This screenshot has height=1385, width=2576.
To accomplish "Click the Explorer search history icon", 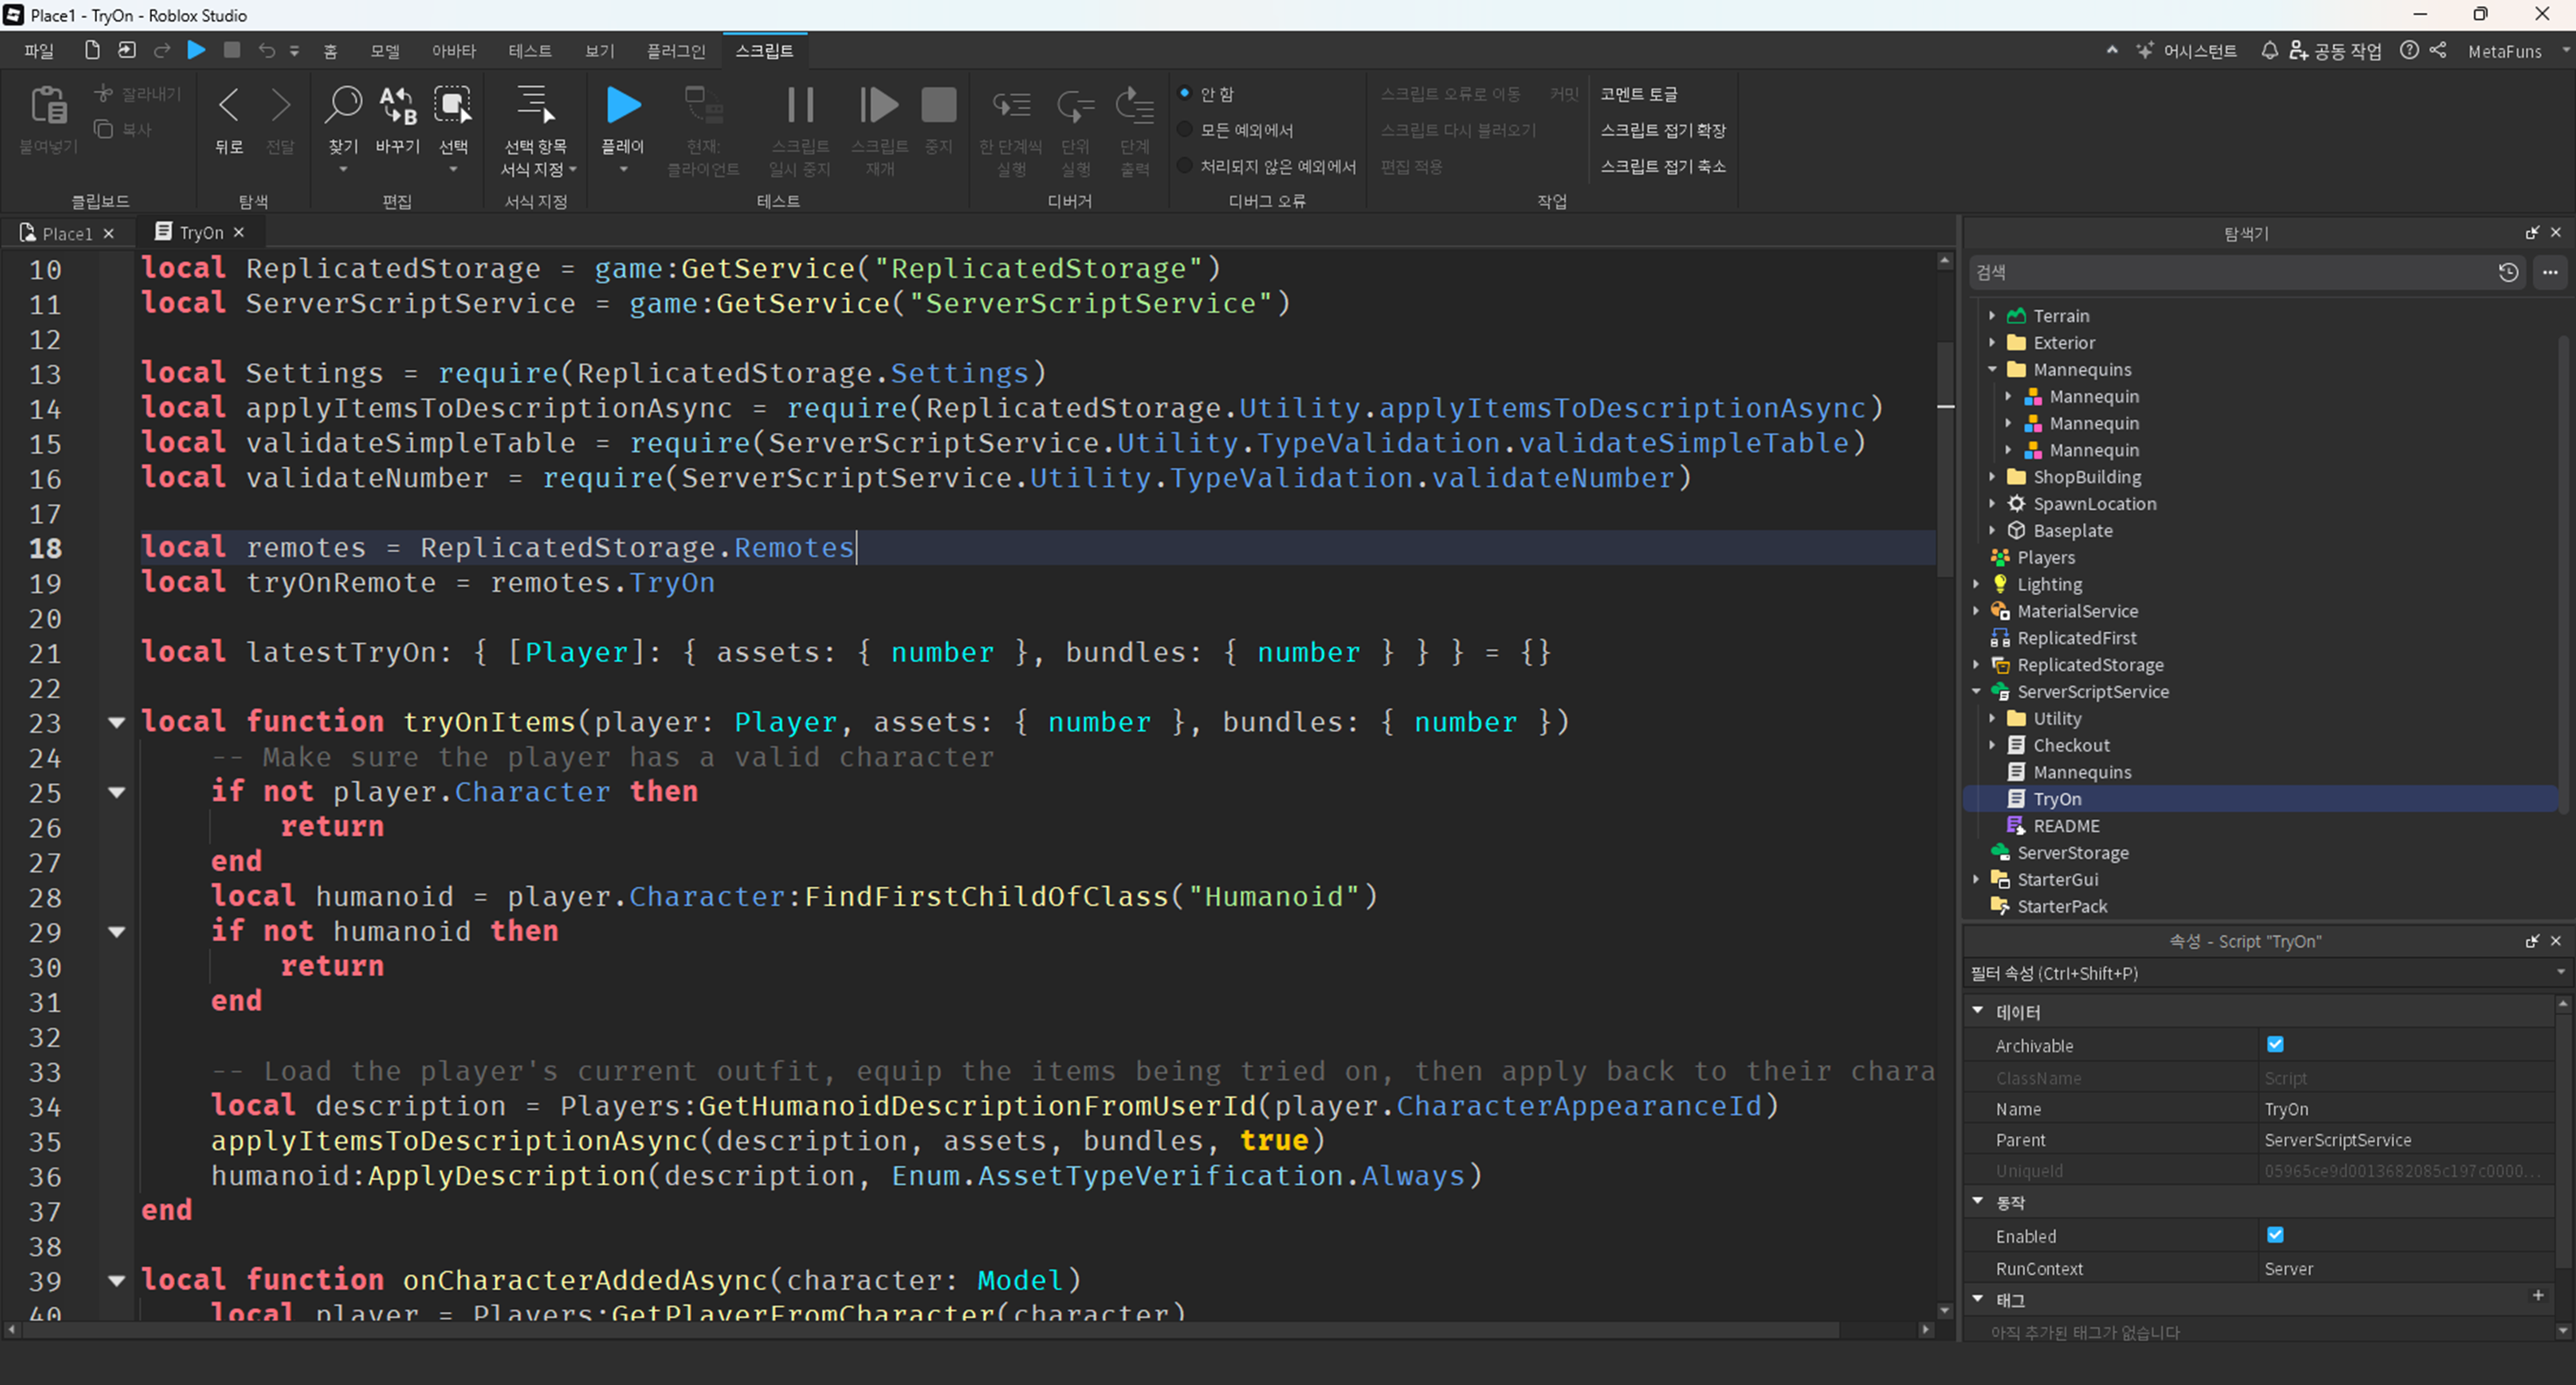I will (2508, 272).
